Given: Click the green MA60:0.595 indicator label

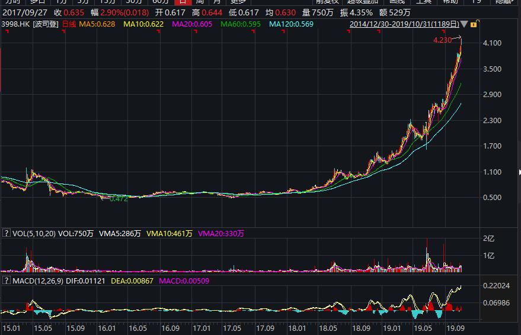Looking at the screenshot, I should point(241,24).
